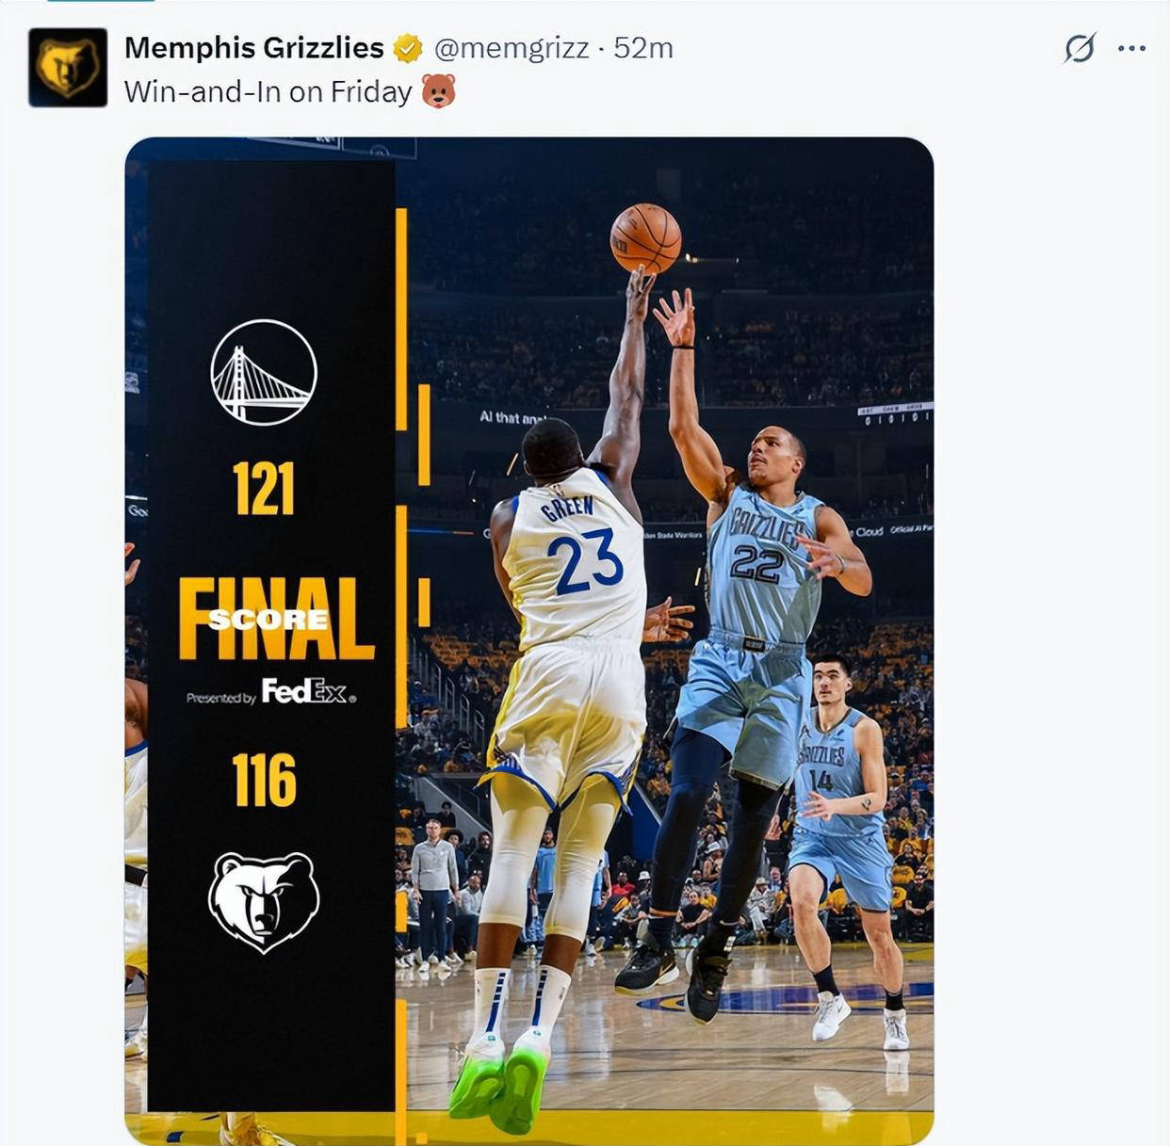Click the basketball in the photo
Image resolution: width=1170 pixels, height=1146 pixels.
tap(645, 238)
